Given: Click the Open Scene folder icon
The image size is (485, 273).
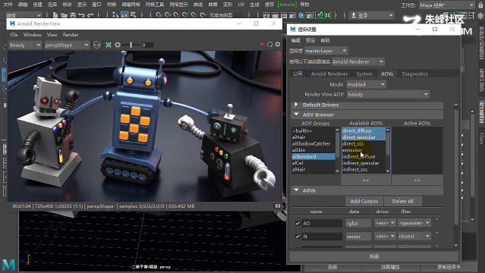Looking at the screenshot, I should point(64,15).
